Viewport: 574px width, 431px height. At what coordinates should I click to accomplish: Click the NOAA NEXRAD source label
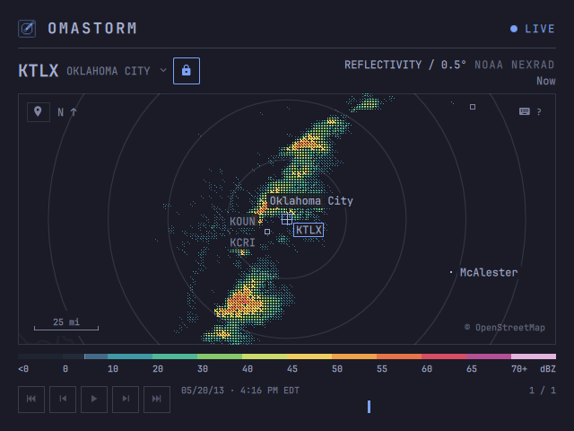point(515,65)
